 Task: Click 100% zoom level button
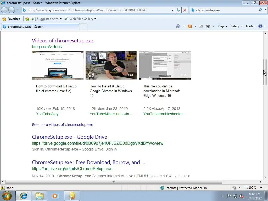point(250,188)
